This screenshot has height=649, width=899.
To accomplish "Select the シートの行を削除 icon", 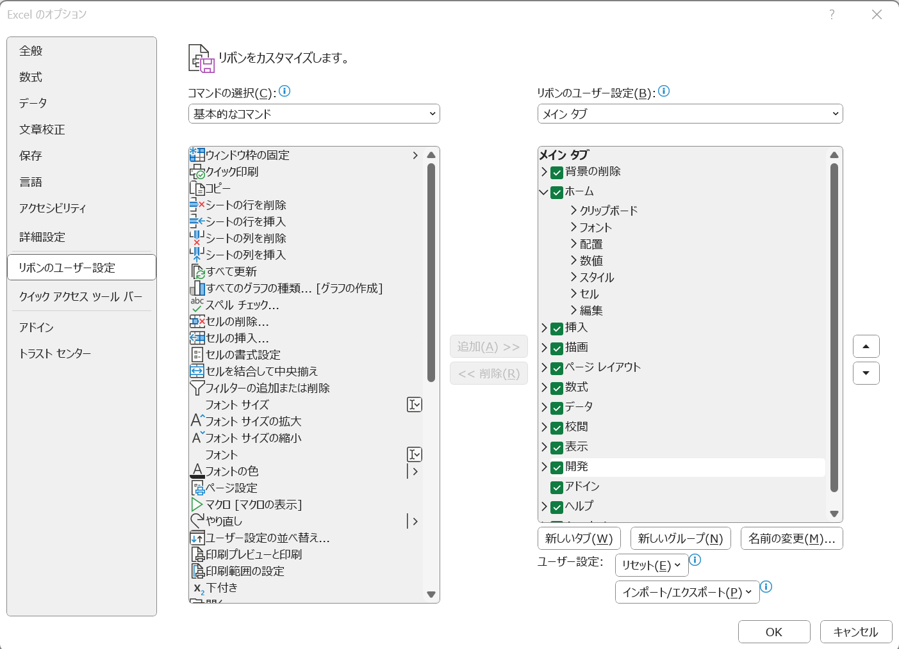I will tap(197, 205).
